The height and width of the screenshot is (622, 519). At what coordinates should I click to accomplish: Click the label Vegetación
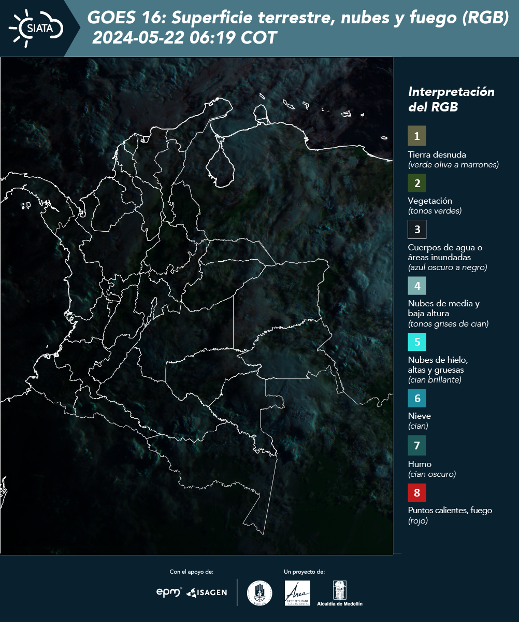point(430,201)
